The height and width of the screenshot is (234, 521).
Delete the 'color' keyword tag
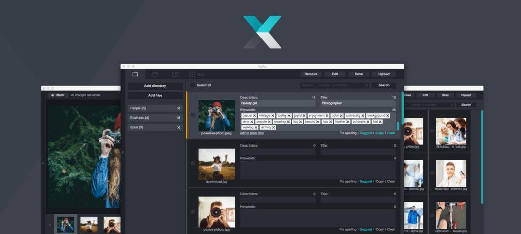341,115
